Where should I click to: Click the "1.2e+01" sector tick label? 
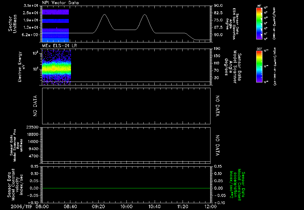[31, 28]
